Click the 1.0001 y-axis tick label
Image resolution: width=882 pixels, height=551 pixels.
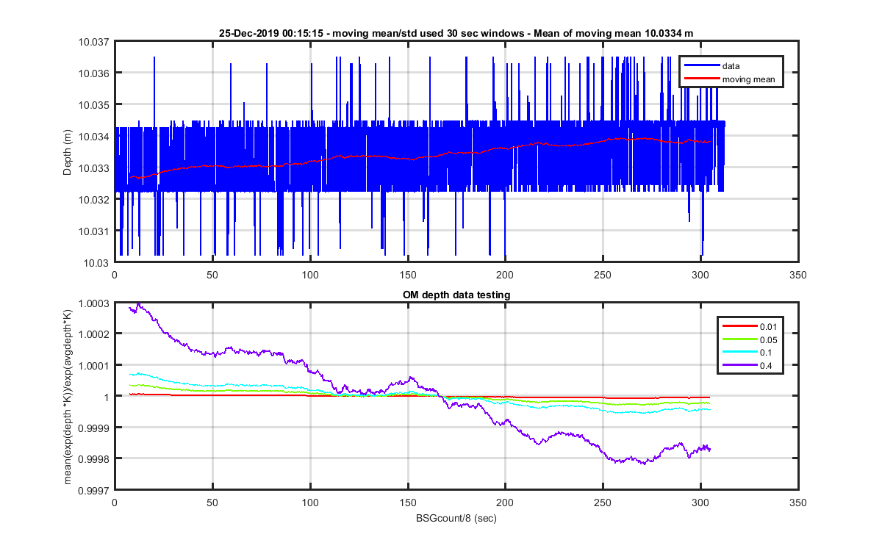[93, 365]
